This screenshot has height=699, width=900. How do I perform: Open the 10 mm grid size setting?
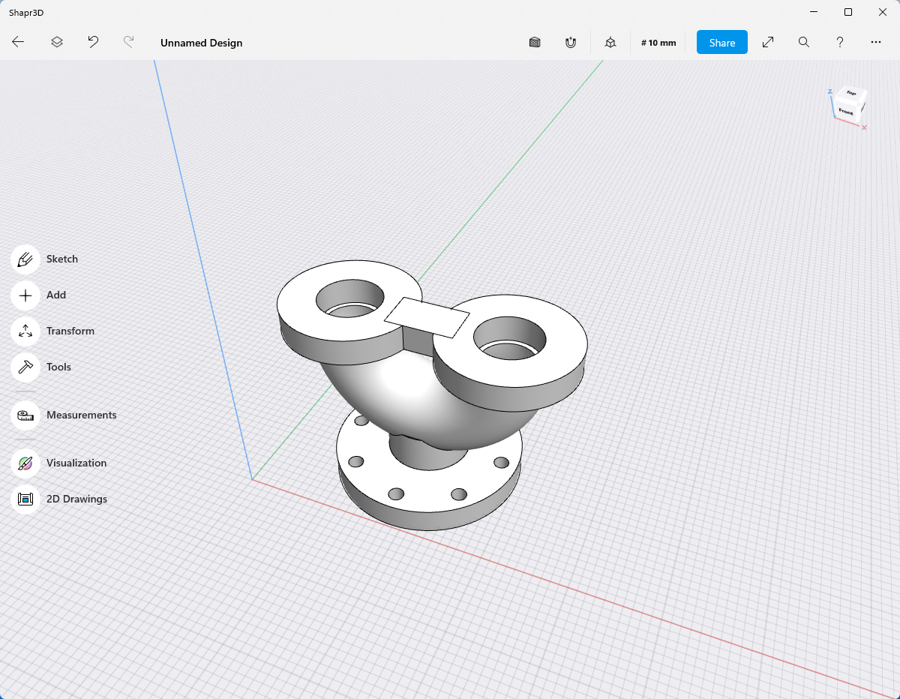point(658,43)
